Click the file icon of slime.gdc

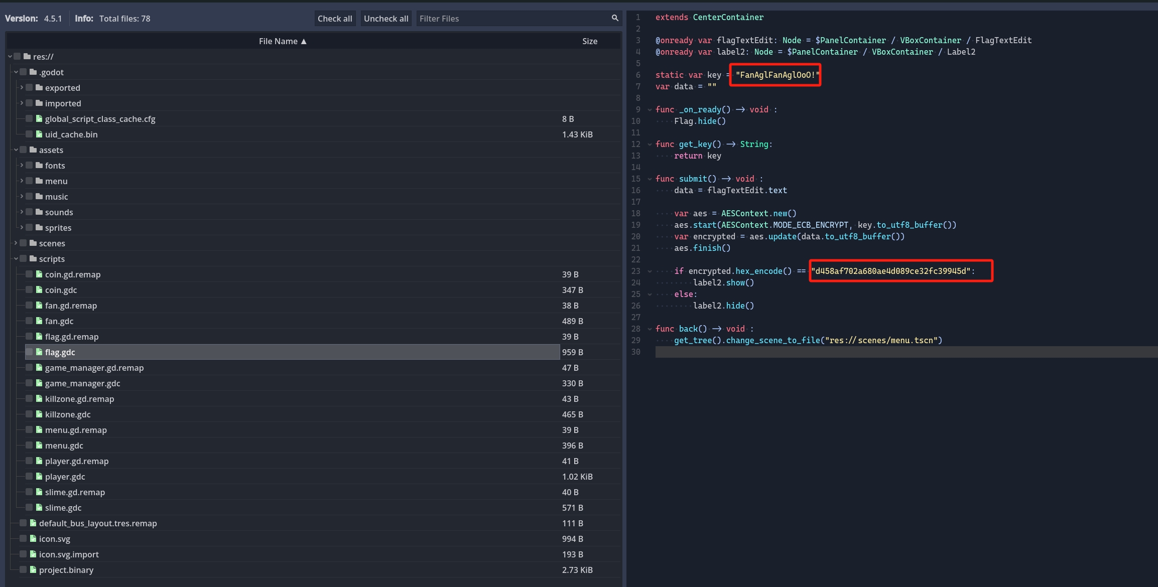tap(39, 507)
